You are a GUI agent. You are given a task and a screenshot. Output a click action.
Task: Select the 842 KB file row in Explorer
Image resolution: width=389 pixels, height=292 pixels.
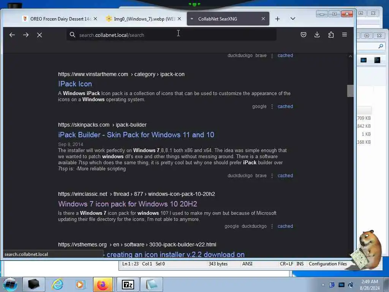(364, 126)
